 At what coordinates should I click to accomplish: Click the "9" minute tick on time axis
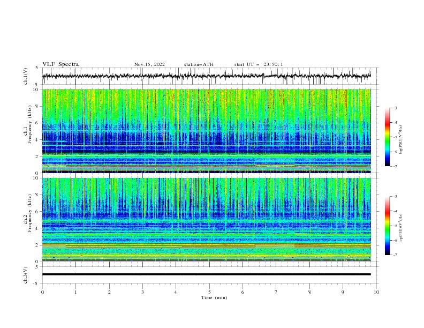pos(343,292)
